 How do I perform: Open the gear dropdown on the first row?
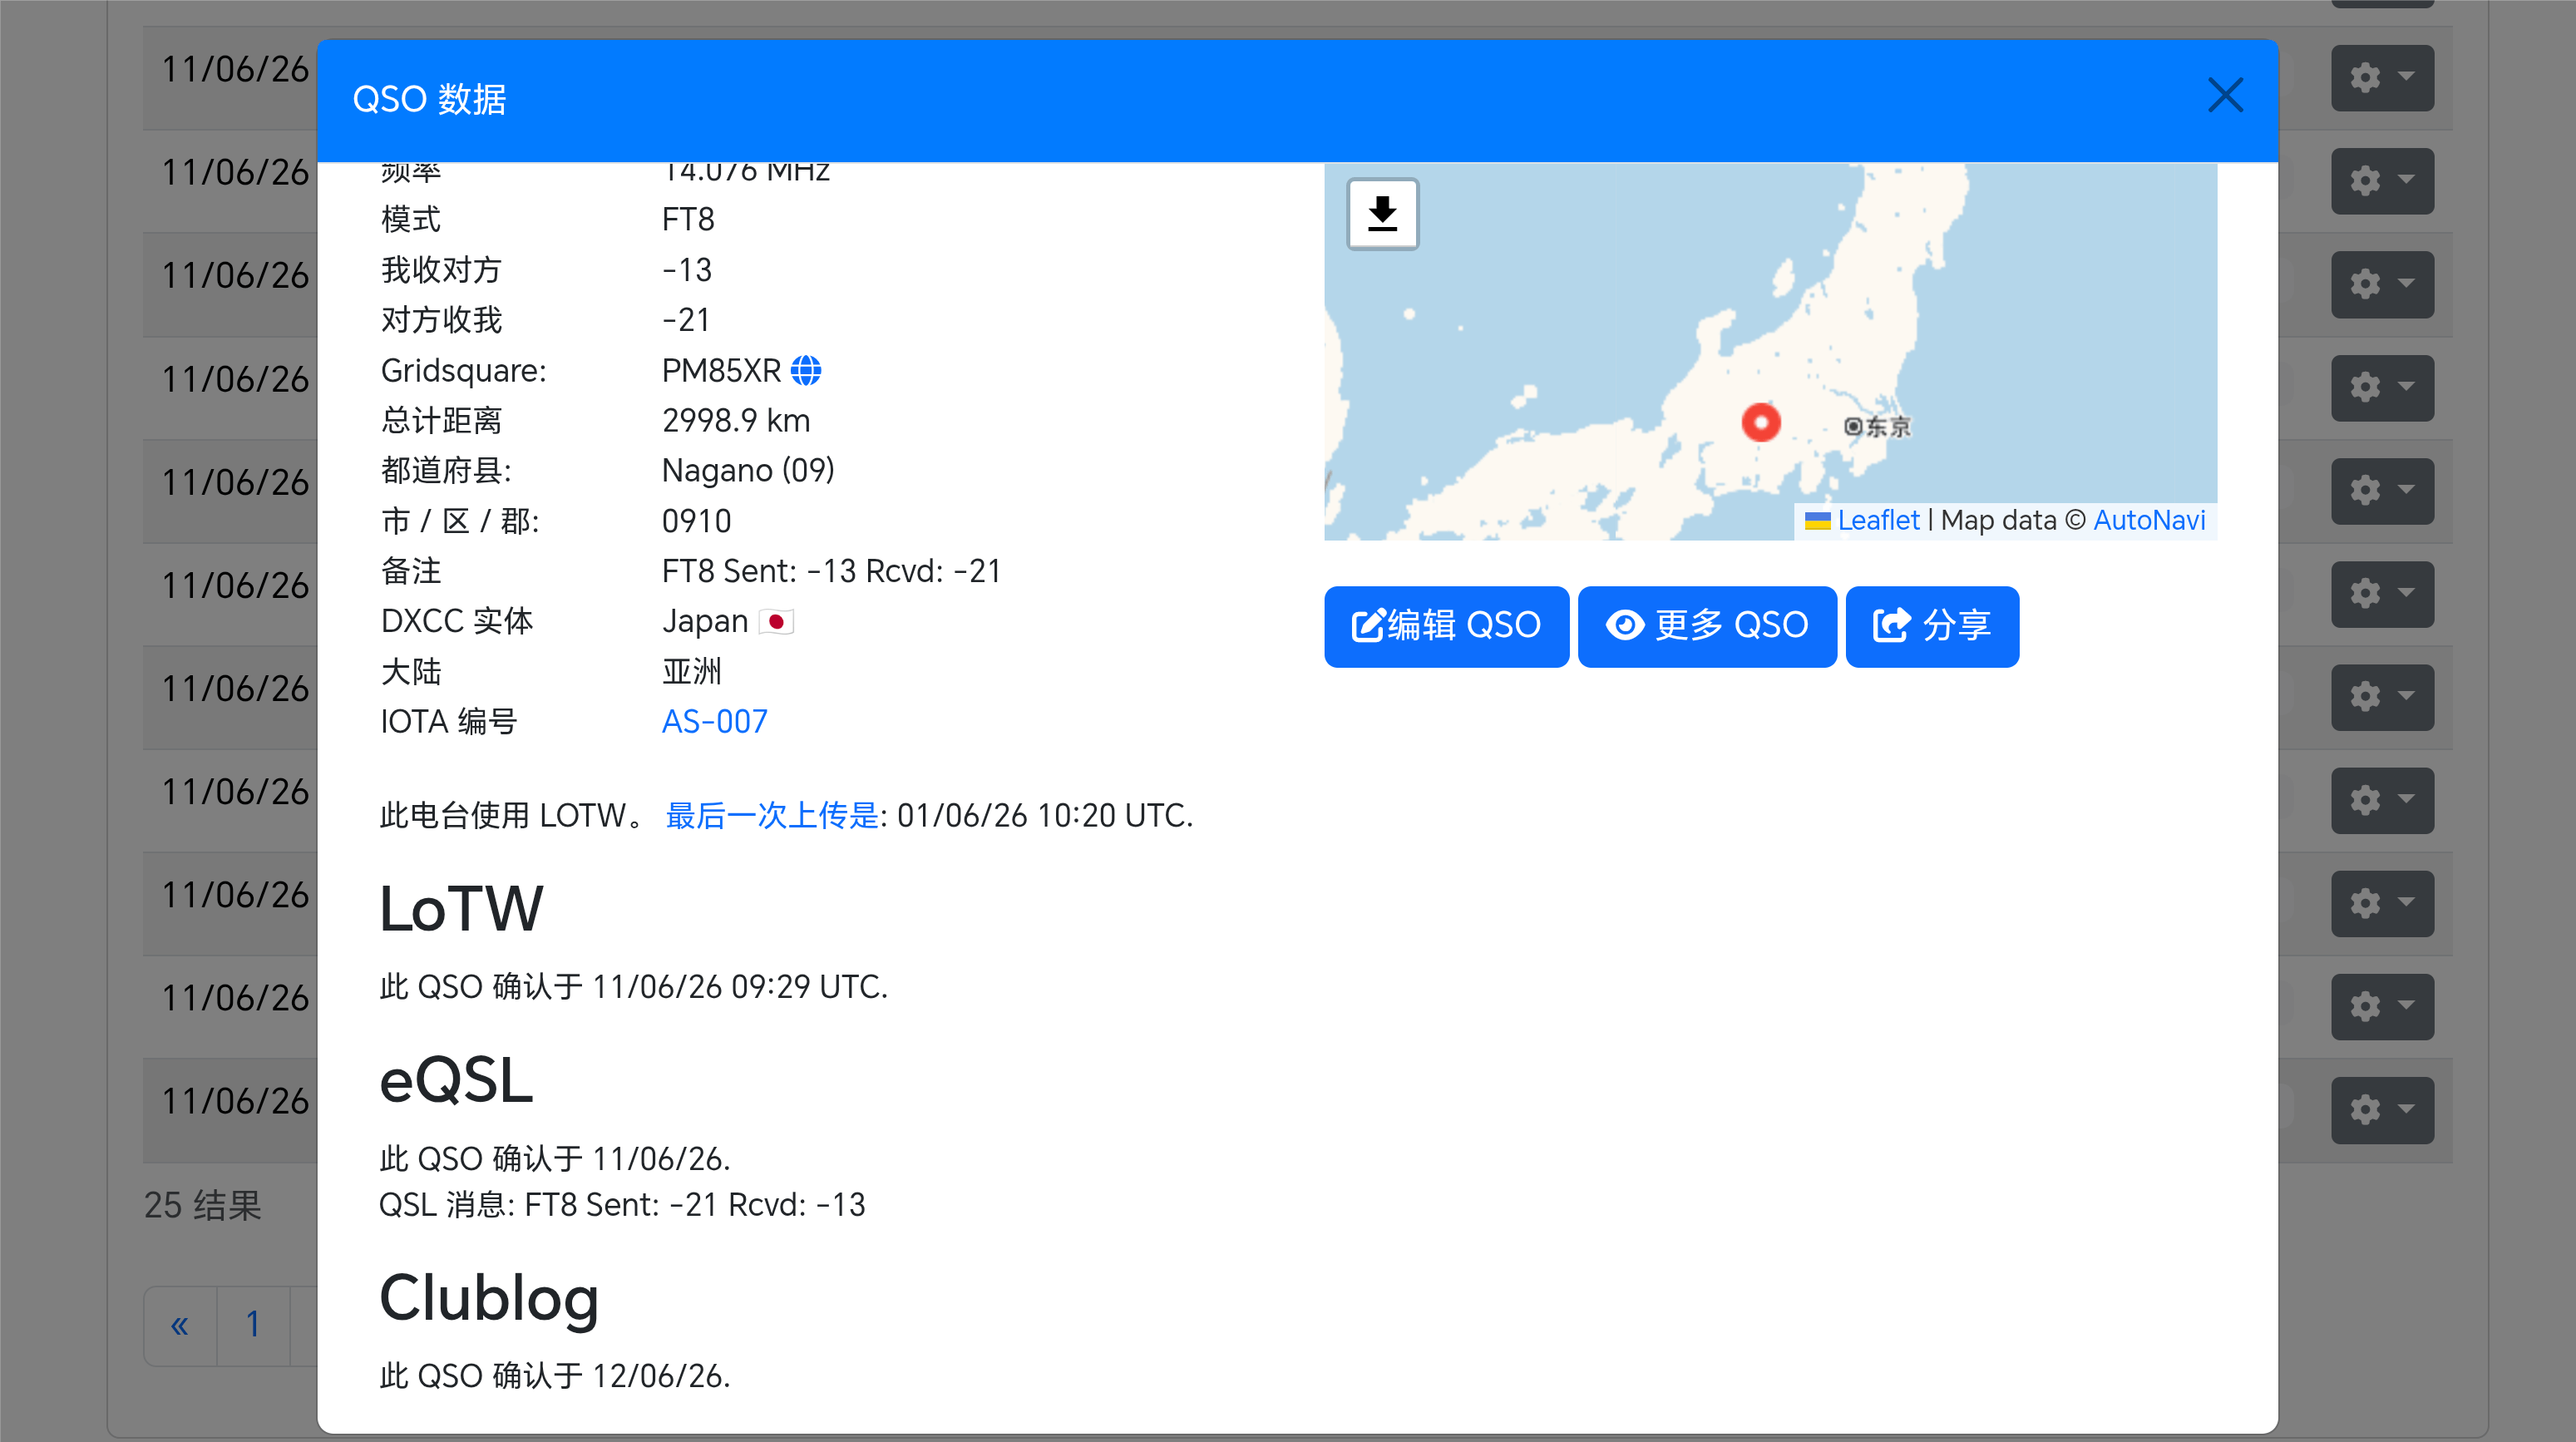[x=2382, y=77]
